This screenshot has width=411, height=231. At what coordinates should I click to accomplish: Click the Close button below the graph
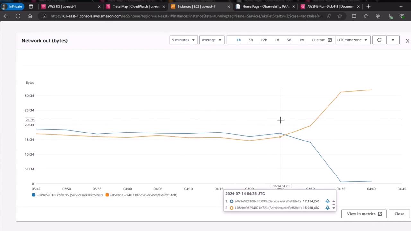pos(399,214)
